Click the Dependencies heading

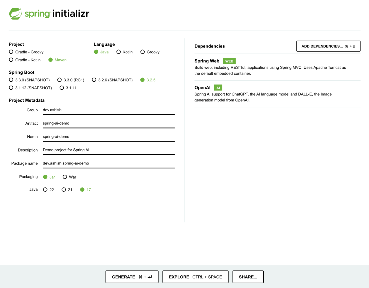point(210,46)
